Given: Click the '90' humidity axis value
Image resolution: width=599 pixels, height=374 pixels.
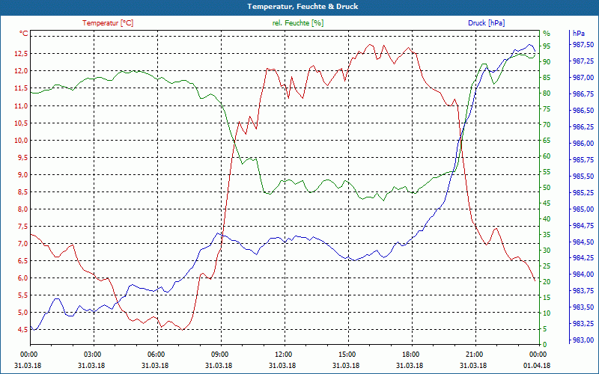Looking at the screenshot, I should pos(547,62).
